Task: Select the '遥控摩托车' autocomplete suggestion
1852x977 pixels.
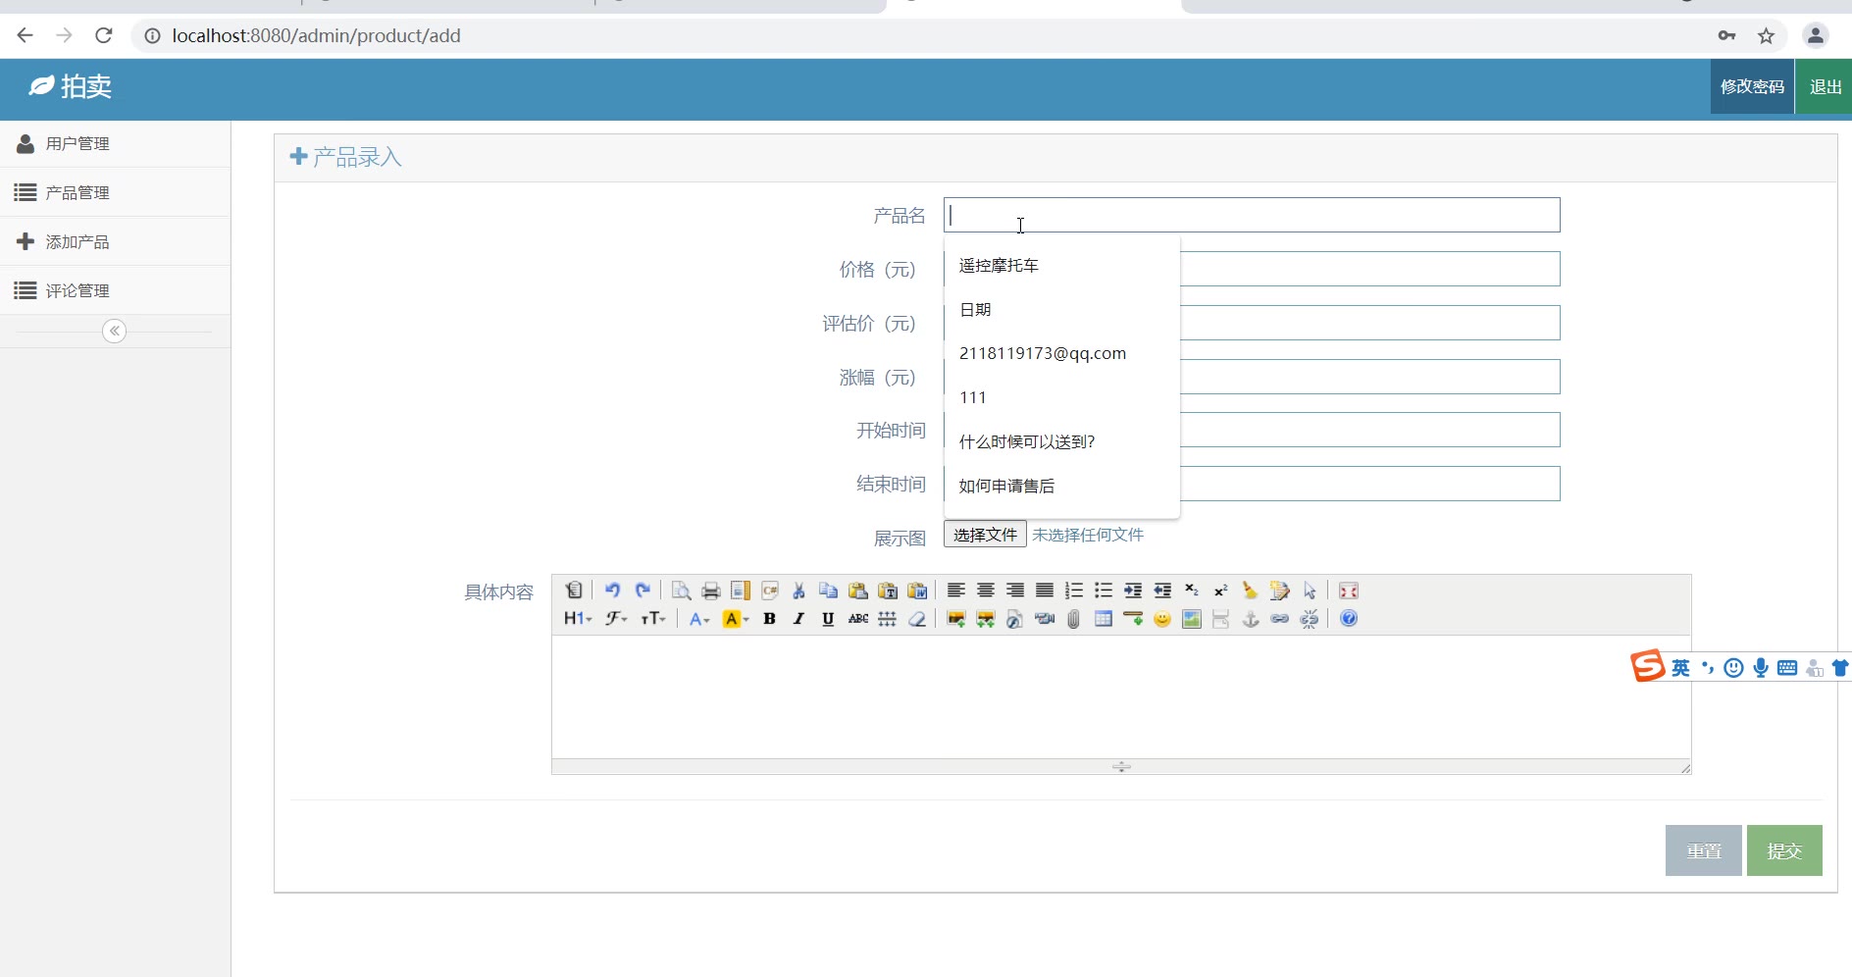Action: pos(1061,265)
